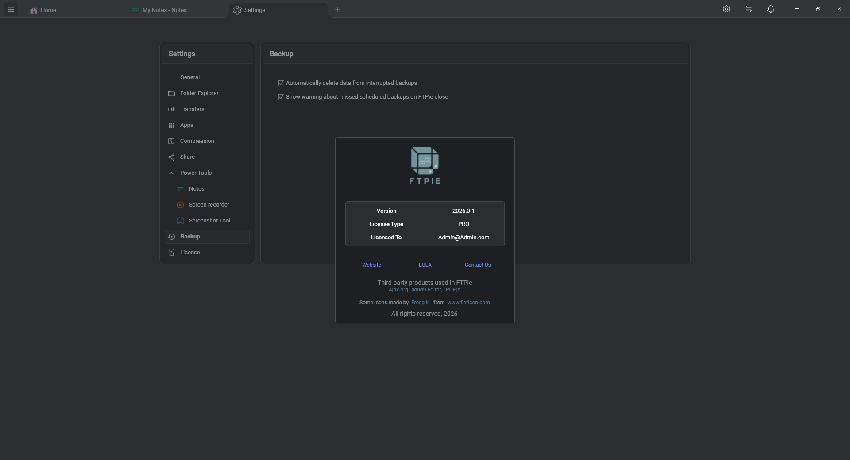Click the version value 2026.3.1
850x460 pixels.
(x=464, y=211)
